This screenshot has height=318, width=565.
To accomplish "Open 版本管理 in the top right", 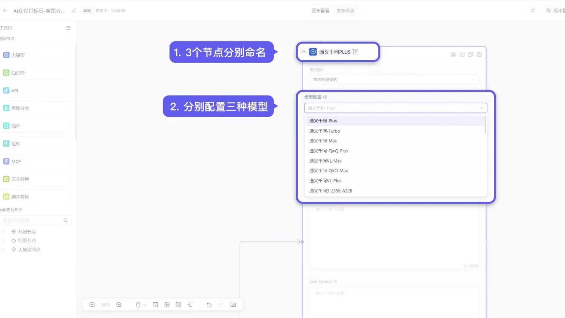I will point(556,10).
